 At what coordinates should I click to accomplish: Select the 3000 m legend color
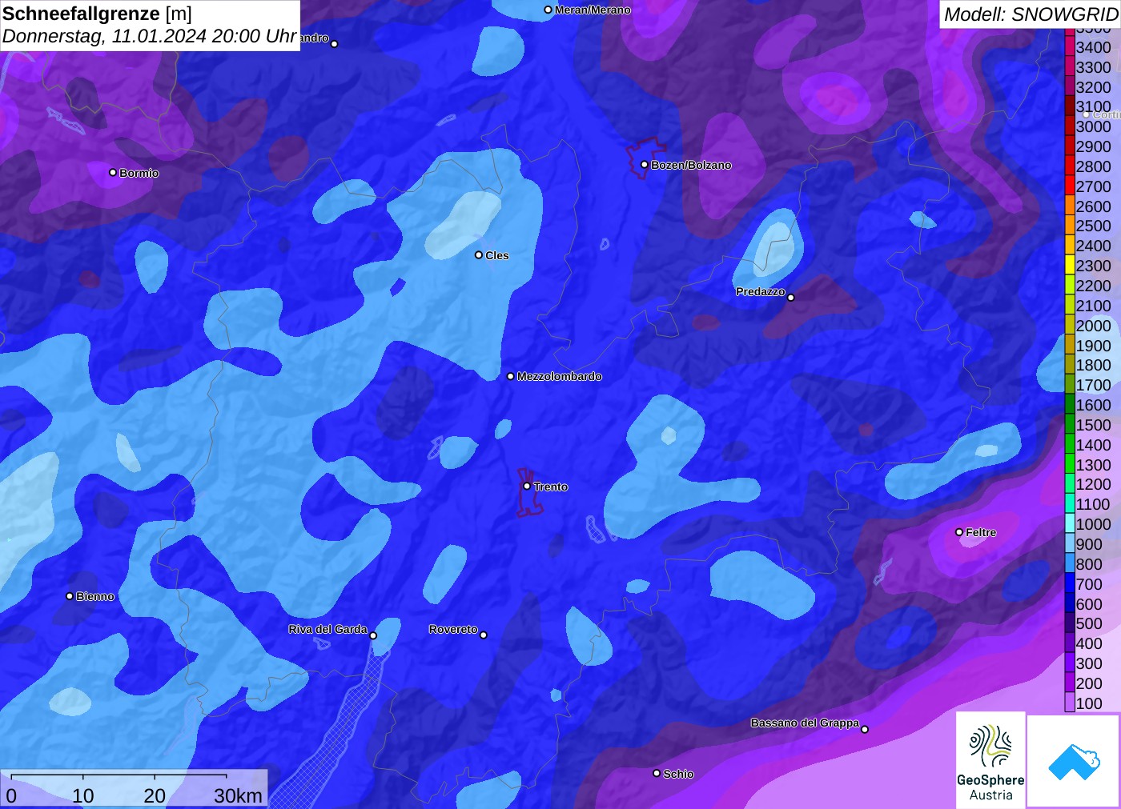pos(1070,126)
